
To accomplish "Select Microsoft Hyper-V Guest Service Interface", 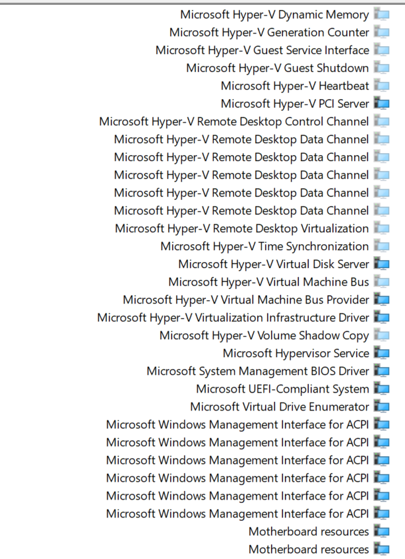I will [262, 49].
